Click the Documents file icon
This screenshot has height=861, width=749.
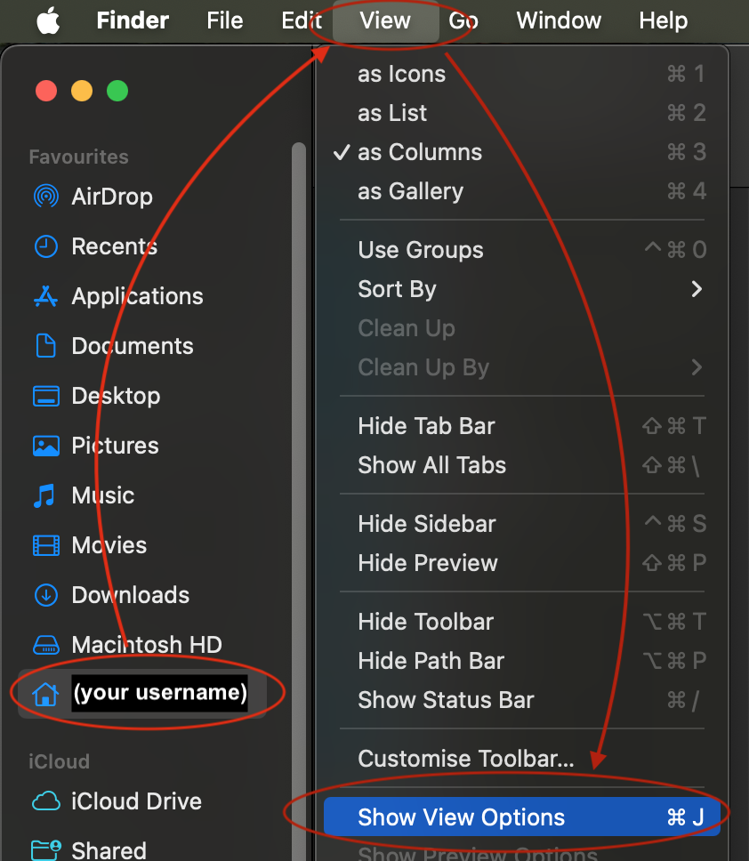tap(46, 346)
